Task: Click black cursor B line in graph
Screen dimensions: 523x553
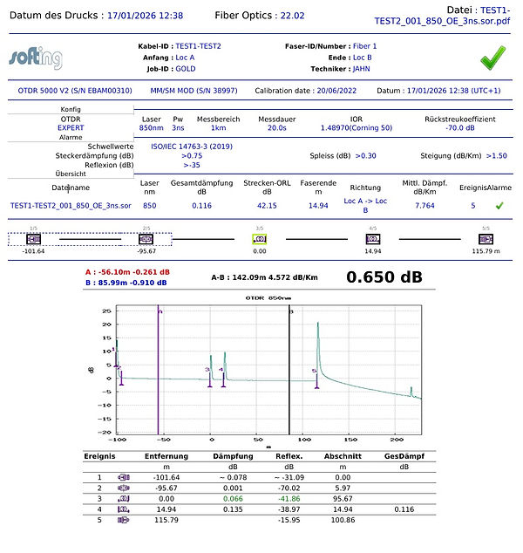Action: pos(289,370)
